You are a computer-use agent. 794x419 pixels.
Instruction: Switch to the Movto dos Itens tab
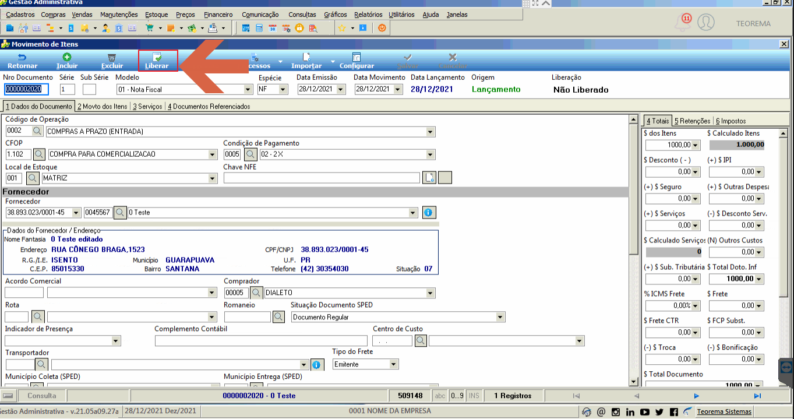102,106
